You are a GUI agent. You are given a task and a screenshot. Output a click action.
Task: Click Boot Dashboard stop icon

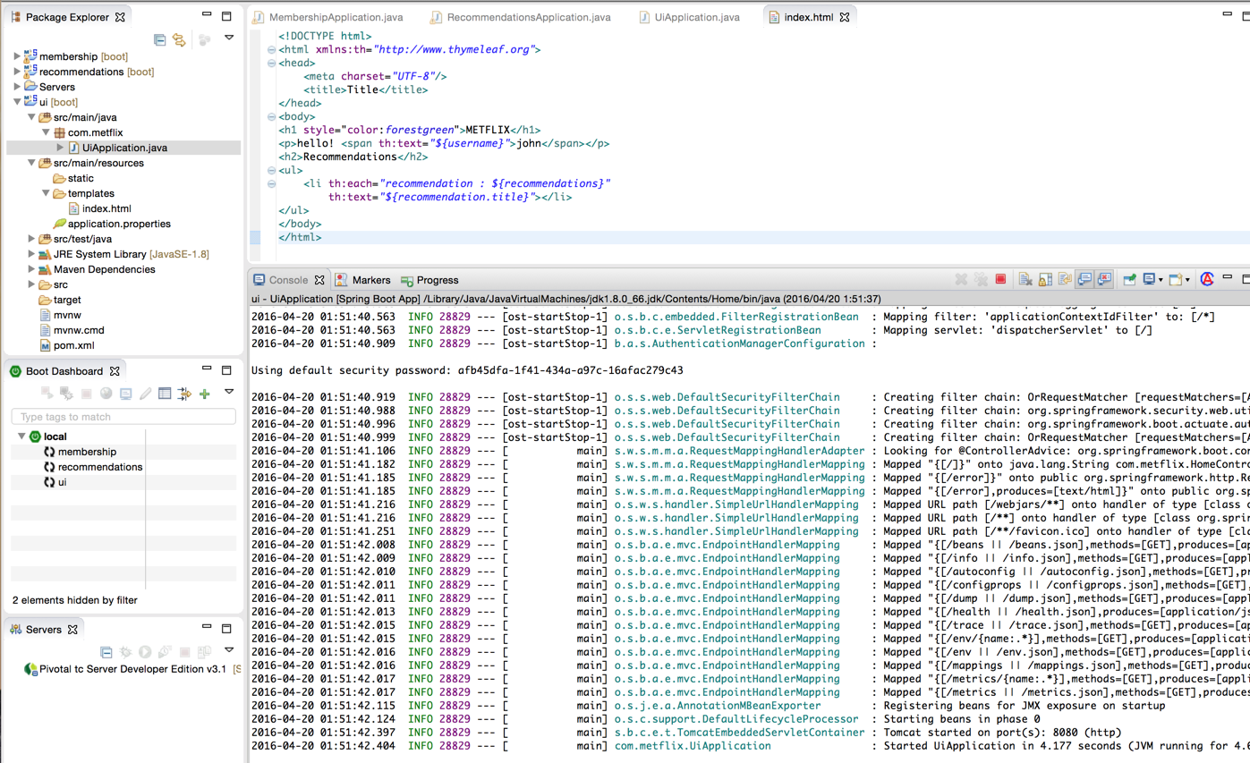point(86,394)
